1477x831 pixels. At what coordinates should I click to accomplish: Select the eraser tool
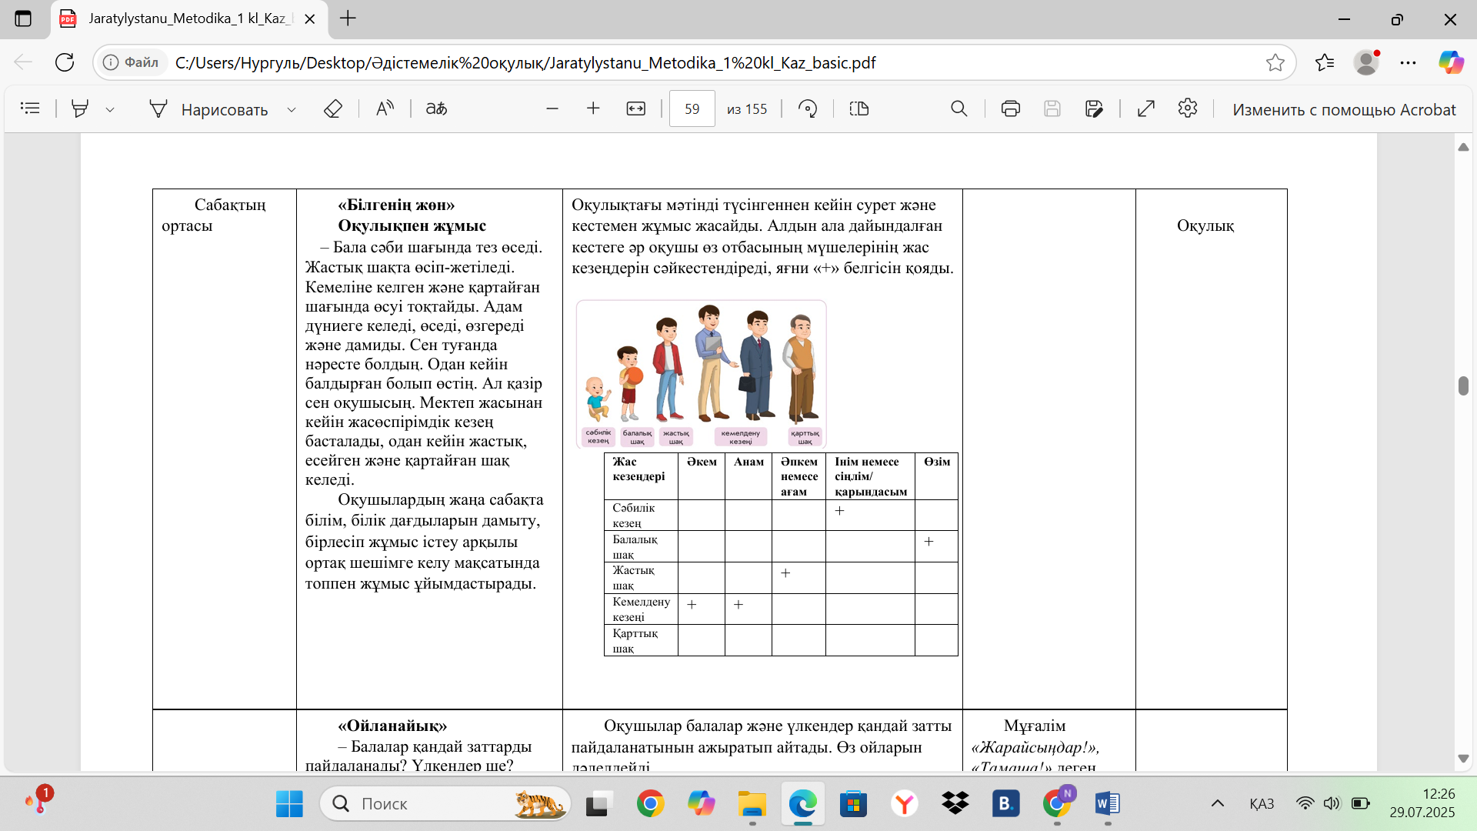(332, 108)
